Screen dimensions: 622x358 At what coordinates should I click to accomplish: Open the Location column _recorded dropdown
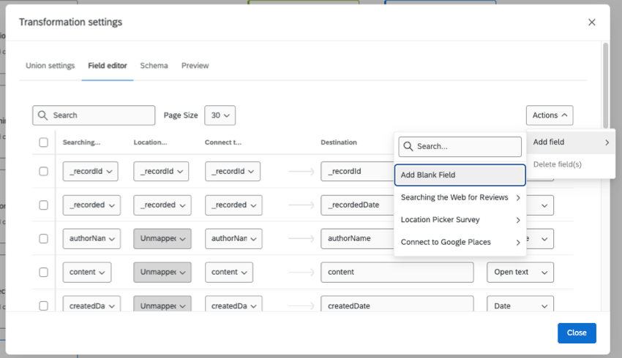click(x=162, y=205)
